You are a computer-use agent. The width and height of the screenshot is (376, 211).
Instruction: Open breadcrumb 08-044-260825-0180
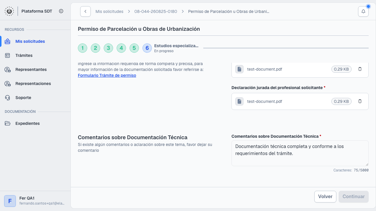[156, 11]
